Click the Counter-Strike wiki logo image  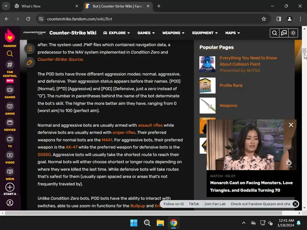[34, 33]
